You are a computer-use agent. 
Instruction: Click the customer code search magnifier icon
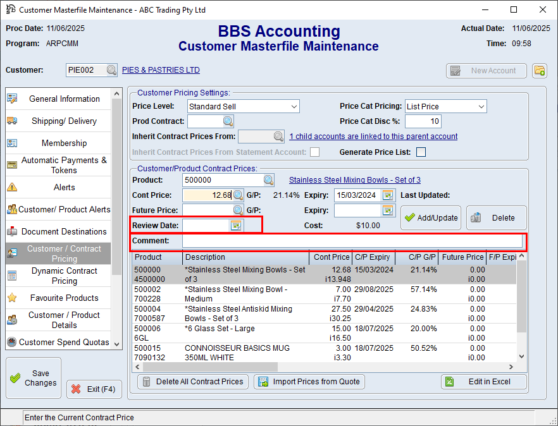pos(111,70)
